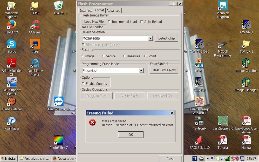The image size is (259, 162).
Task: Expand the MC56F8006 device selection dropdown
Action: tap(150, 38)
